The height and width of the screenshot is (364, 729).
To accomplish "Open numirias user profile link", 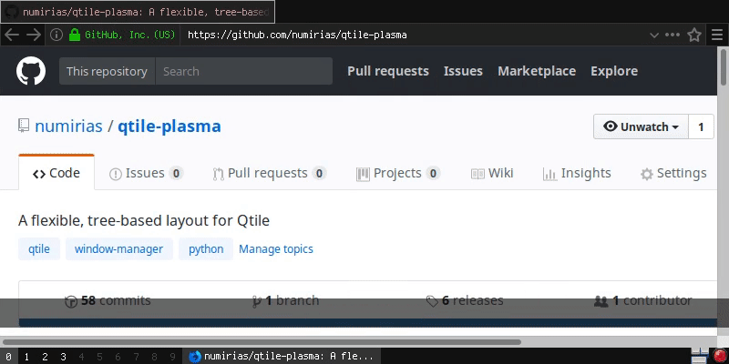I will (69, 126).
